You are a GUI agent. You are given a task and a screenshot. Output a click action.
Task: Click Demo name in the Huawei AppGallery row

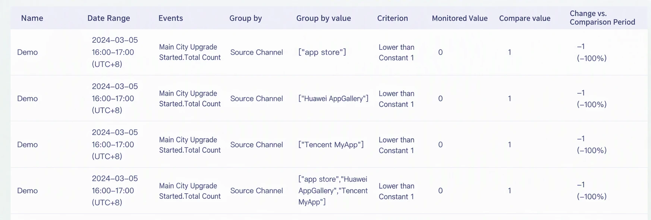click(28, 98)
